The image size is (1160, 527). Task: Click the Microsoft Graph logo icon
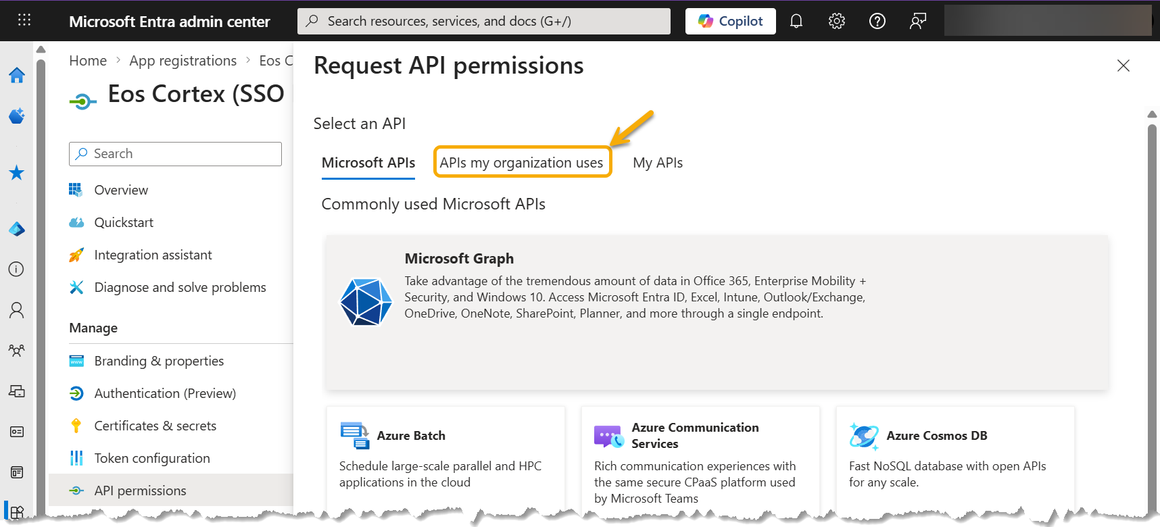click(x=366, y=302)
